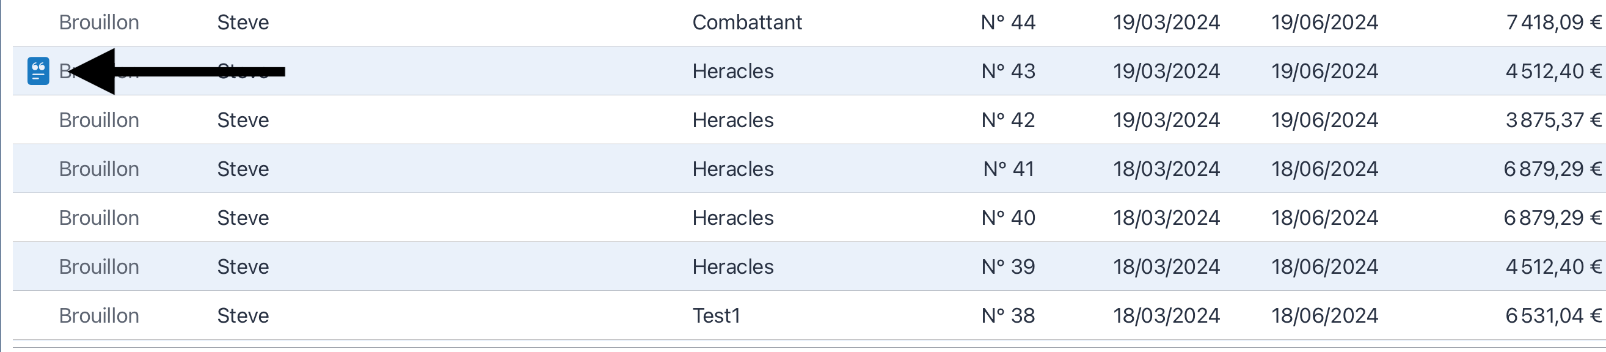Click Brouillon status for quote N° 41
This screenshot has width=1606, height=352.
pyautogui.click(x=99, y=169)
